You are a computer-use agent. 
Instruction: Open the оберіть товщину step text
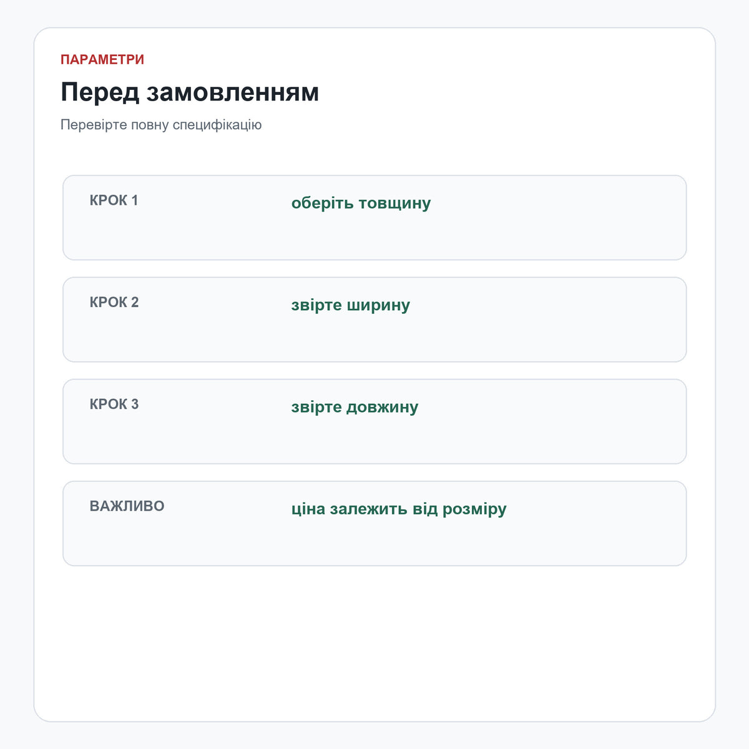click(x=361, y=203)
